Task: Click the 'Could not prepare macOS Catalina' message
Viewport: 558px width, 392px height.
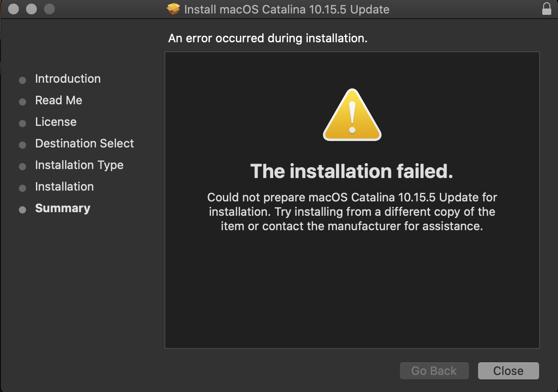Action: click(x=352, y=212)
